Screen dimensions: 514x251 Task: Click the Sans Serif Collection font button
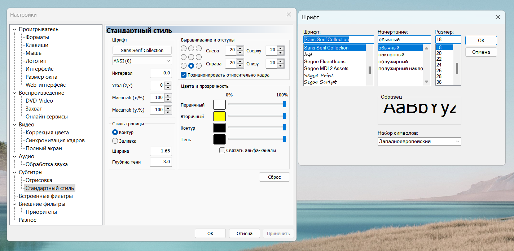(142, 50)
